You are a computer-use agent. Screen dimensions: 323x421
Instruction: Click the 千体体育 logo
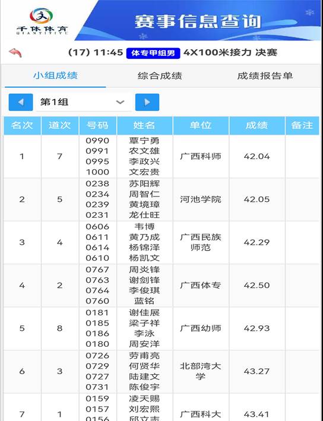pyautogui.click(x=42, y=21)
